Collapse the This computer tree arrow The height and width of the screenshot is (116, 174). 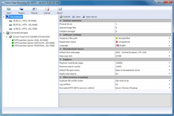(x=4, y=17)
